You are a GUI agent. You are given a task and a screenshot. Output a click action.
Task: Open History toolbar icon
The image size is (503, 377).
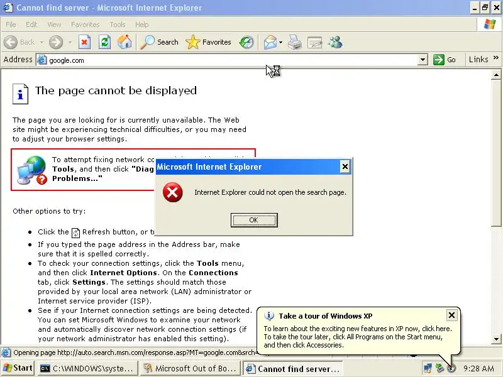(x=246, y=42)
